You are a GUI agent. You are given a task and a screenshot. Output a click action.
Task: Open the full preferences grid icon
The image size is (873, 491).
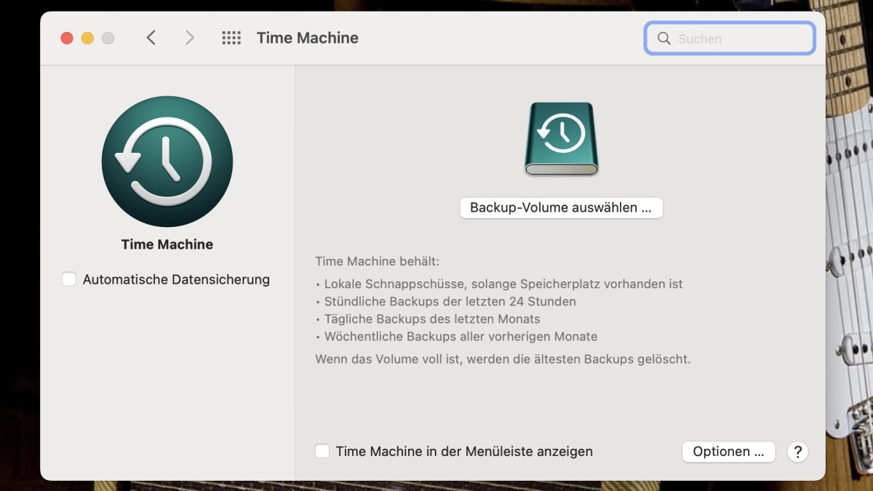[x=231, y=38]
